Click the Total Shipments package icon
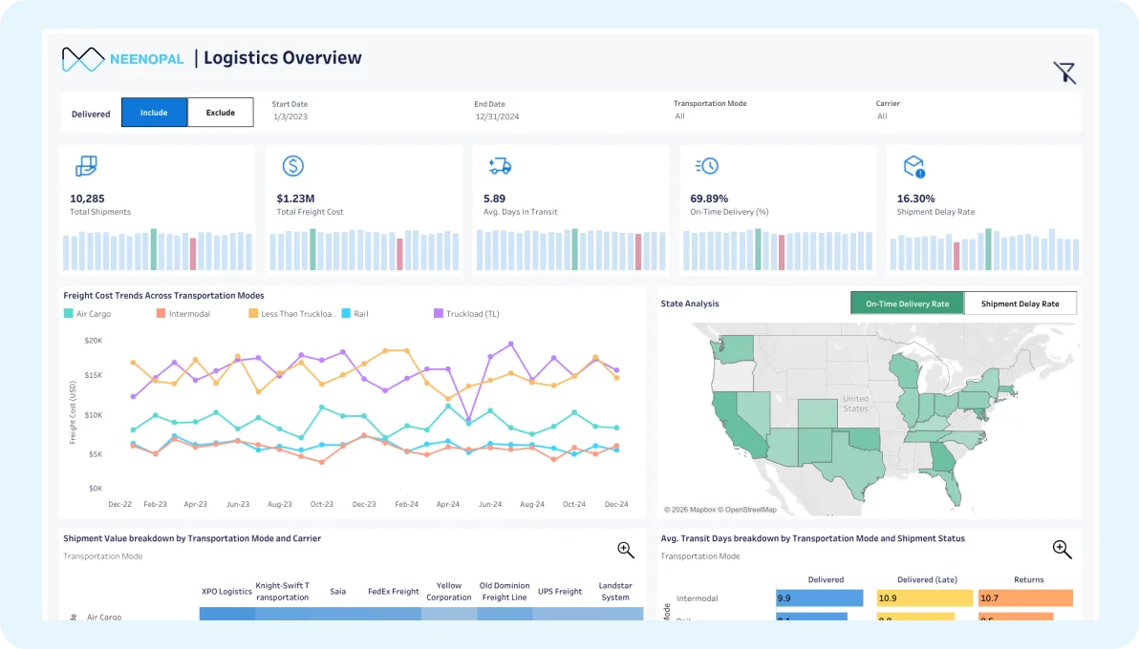 pyautogui.click(x=86, y=166)
